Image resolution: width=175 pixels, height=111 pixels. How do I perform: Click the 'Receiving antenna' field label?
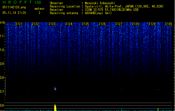(x=64, y=13)
